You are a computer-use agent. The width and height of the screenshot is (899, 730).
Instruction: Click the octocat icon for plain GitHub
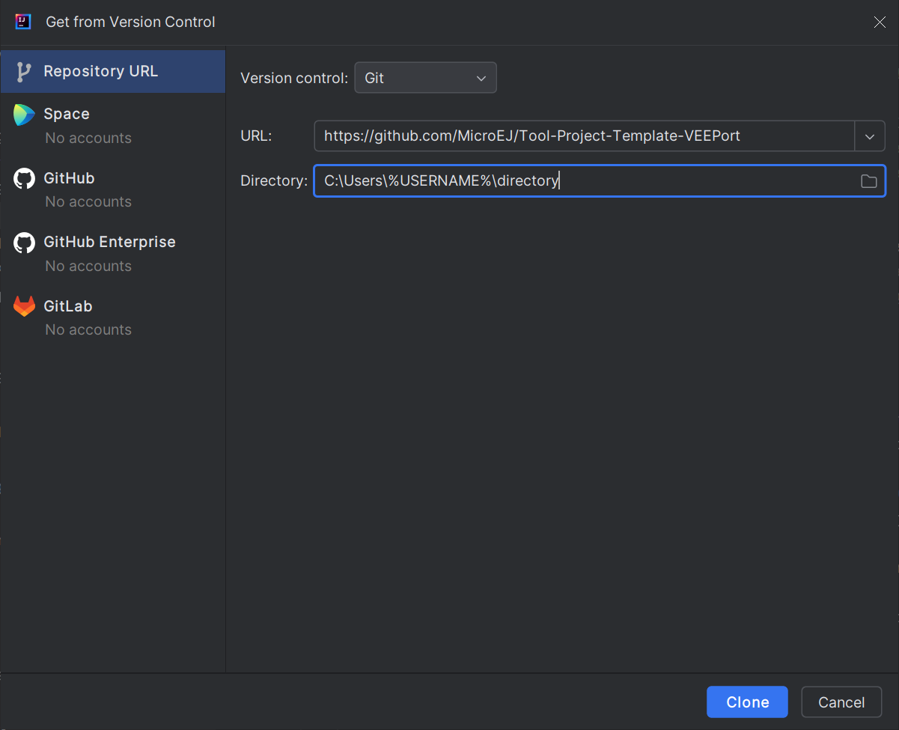[x=24, y=178]
